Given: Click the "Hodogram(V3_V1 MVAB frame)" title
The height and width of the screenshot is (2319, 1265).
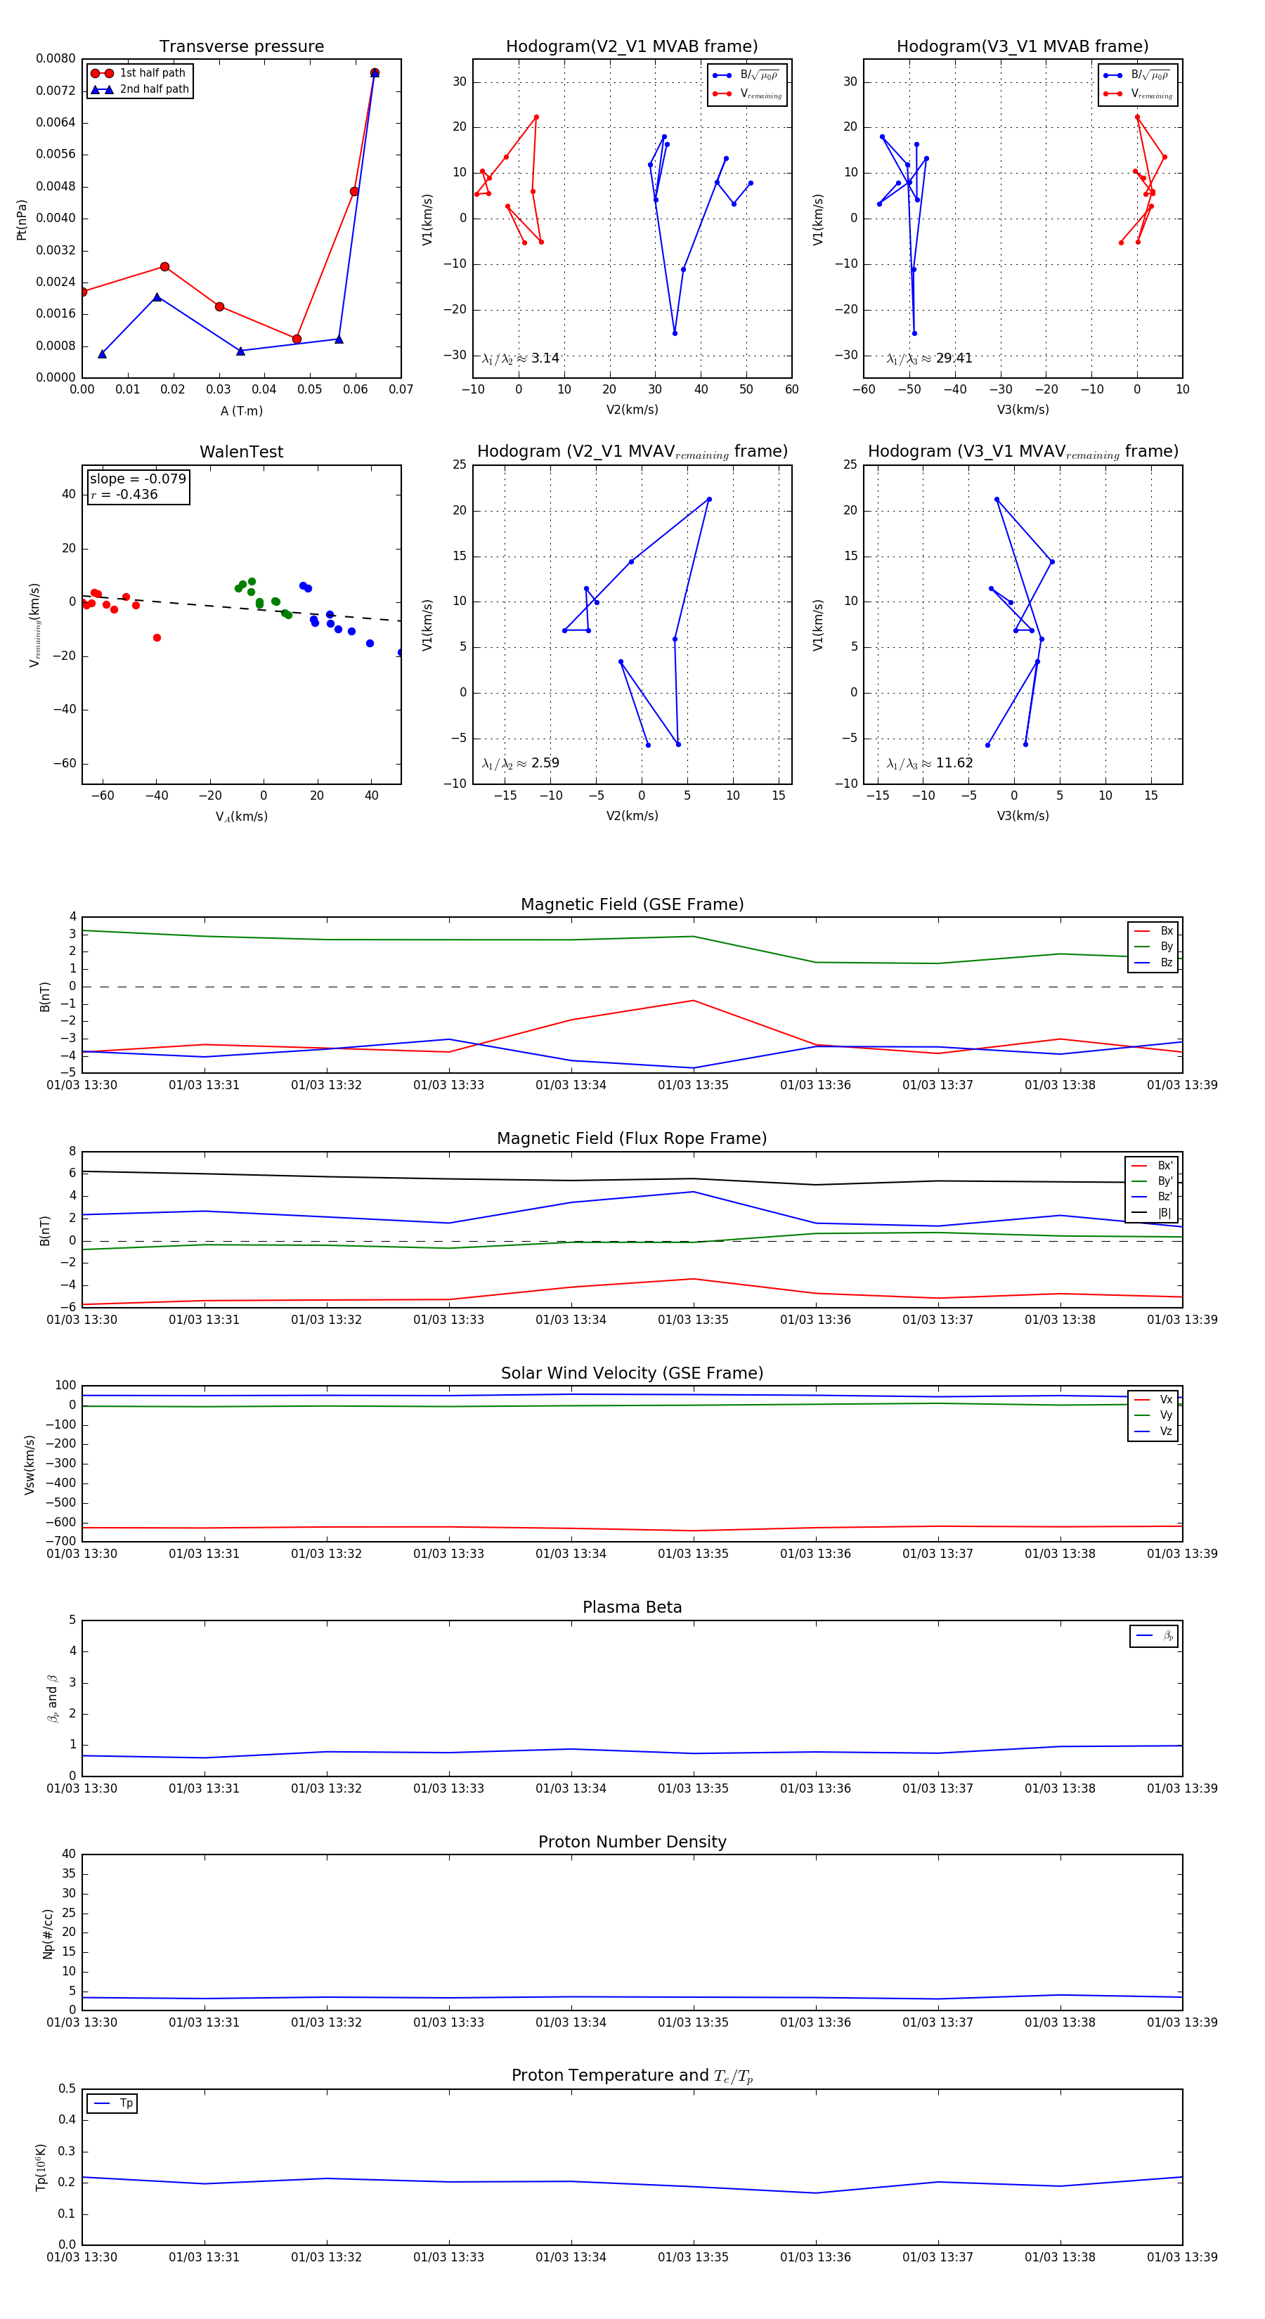Looking at the screenshot, I should 1023,47.
